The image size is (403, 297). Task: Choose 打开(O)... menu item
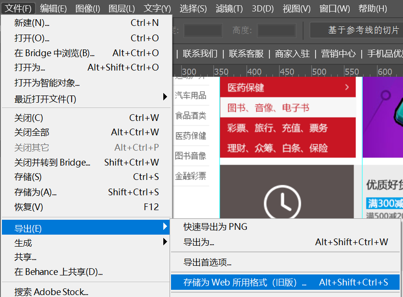point(86,38)
